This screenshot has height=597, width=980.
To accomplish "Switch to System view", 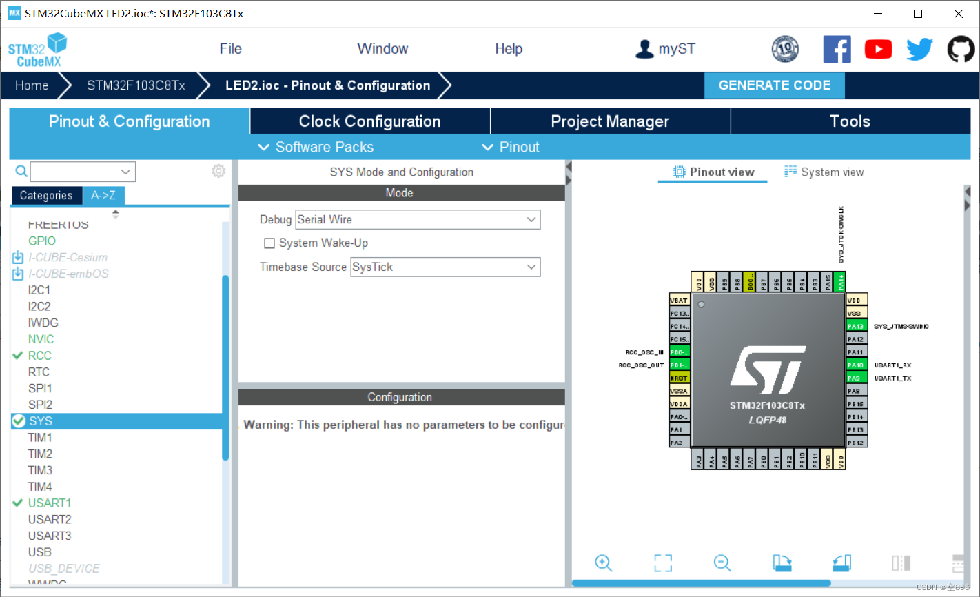I will [x=824, y=172].
